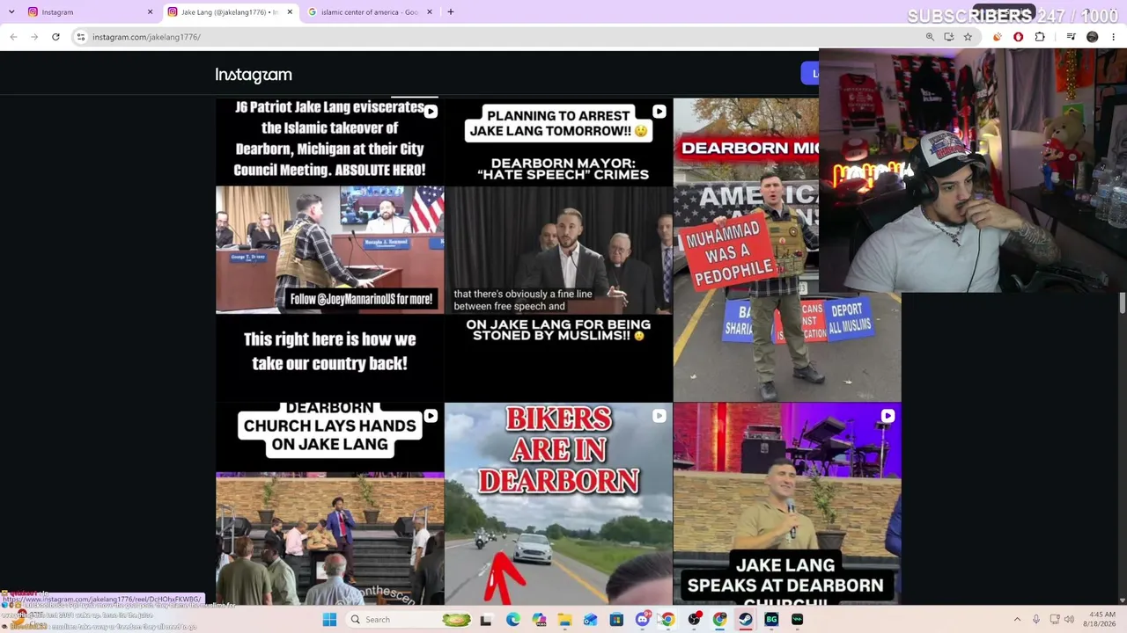Open the Bikers Are In Dearborn reel

pyautogui.click(x=558, y=504)
